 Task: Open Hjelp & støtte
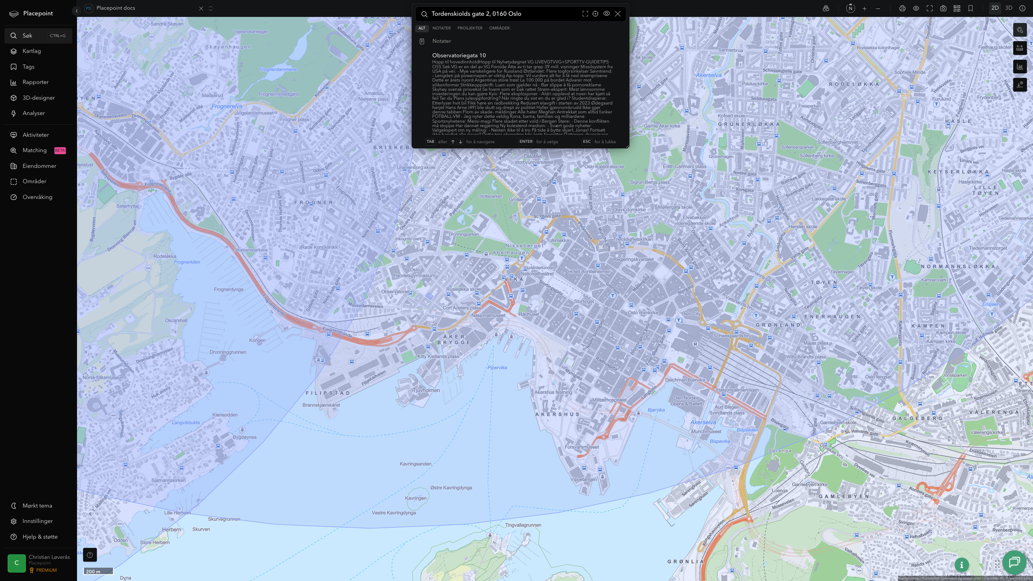(x=38, y=537)
